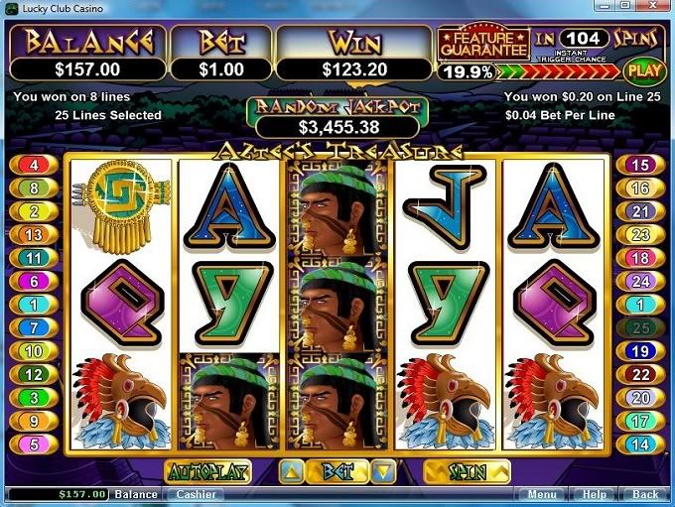Open the Menu option

(542, 494)
